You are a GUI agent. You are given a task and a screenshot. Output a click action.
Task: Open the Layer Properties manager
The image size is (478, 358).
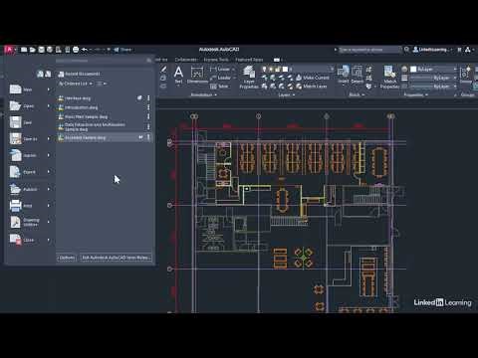[x=249, y=78]
